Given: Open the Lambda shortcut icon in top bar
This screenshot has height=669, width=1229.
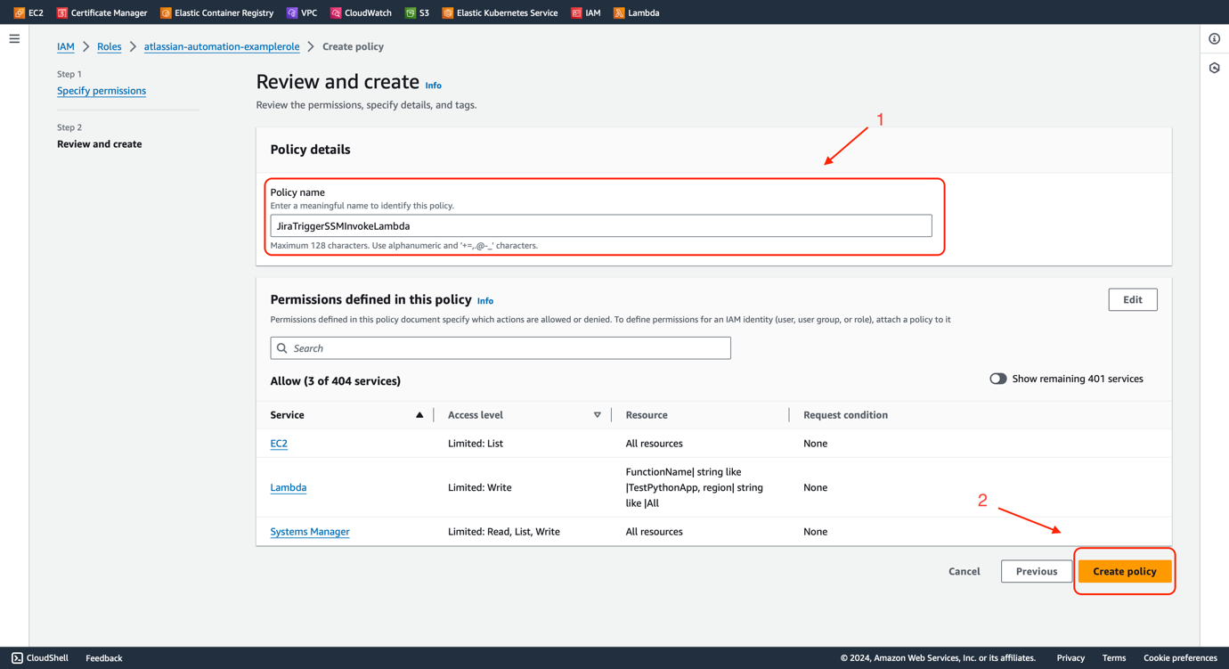Looking at the screenshot, I should [x=619, y=12].
